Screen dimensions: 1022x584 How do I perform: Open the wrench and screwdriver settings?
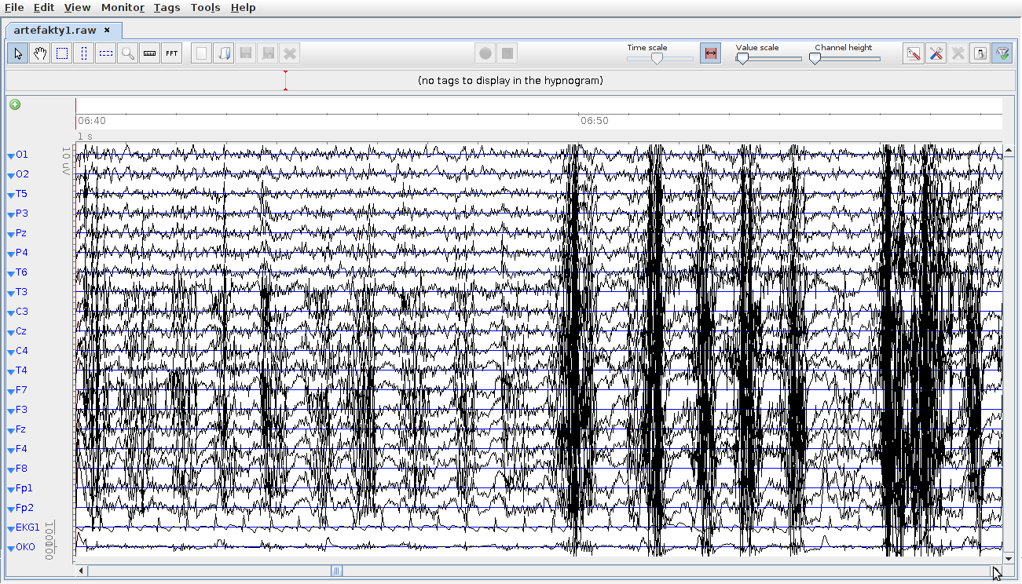pyautogui.click(x=936, y=53)
